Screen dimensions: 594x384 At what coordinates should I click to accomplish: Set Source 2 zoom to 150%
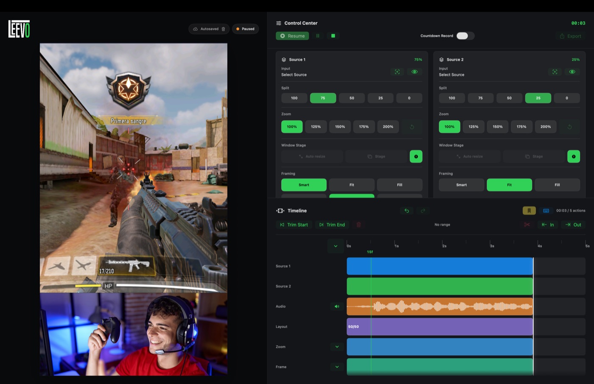[x=498, y=127]
